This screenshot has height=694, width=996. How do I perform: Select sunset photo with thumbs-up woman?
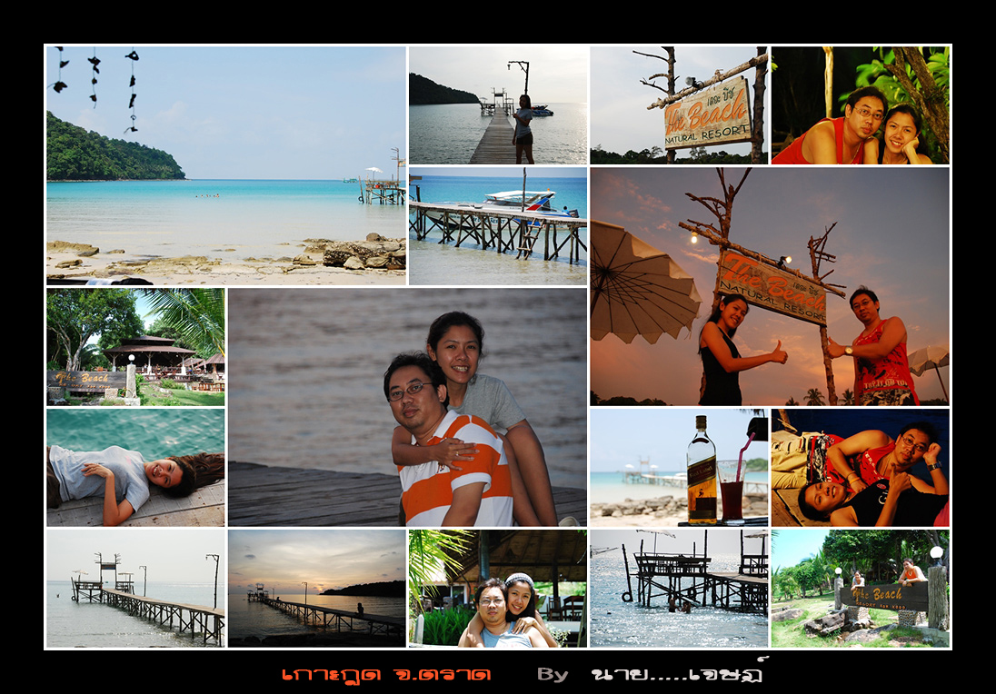pyautogui.click(x=770, y=286)
